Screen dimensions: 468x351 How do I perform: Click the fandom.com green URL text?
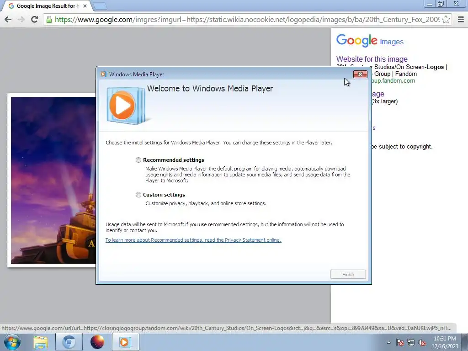(394, 80)
